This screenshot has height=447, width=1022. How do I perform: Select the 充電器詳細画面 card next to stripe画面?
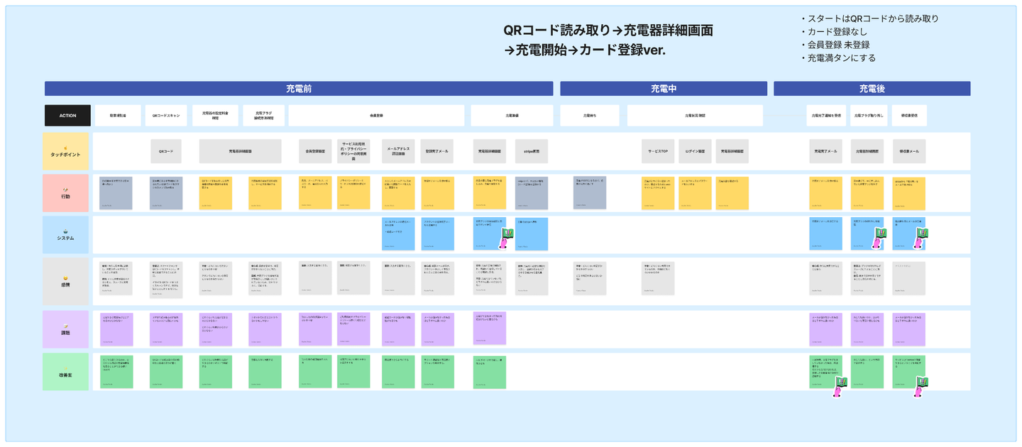point(490,151)
